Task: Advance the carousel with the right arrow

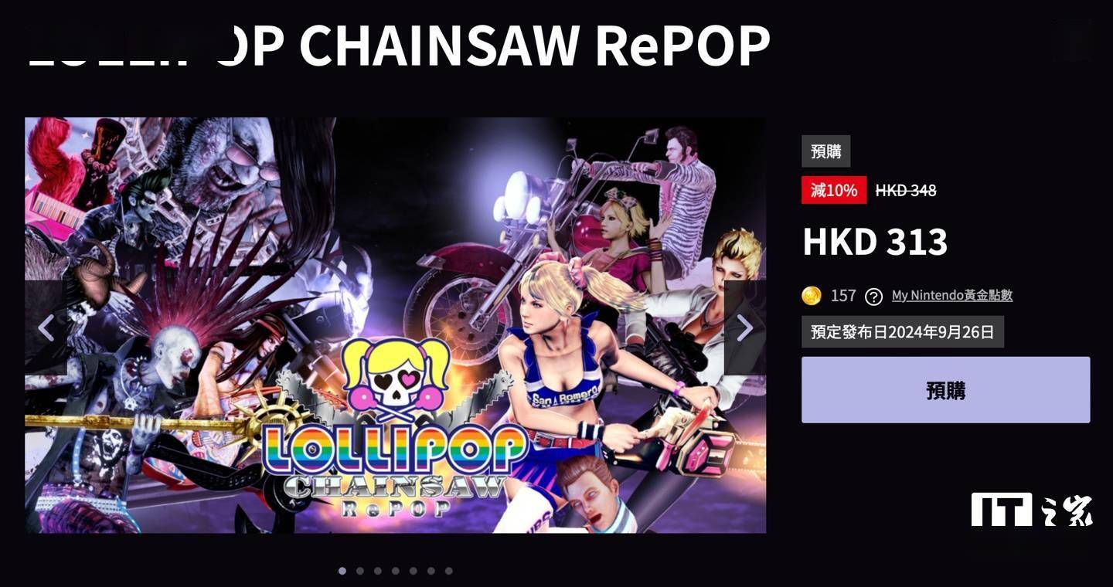Action: [x=745, y=327]
